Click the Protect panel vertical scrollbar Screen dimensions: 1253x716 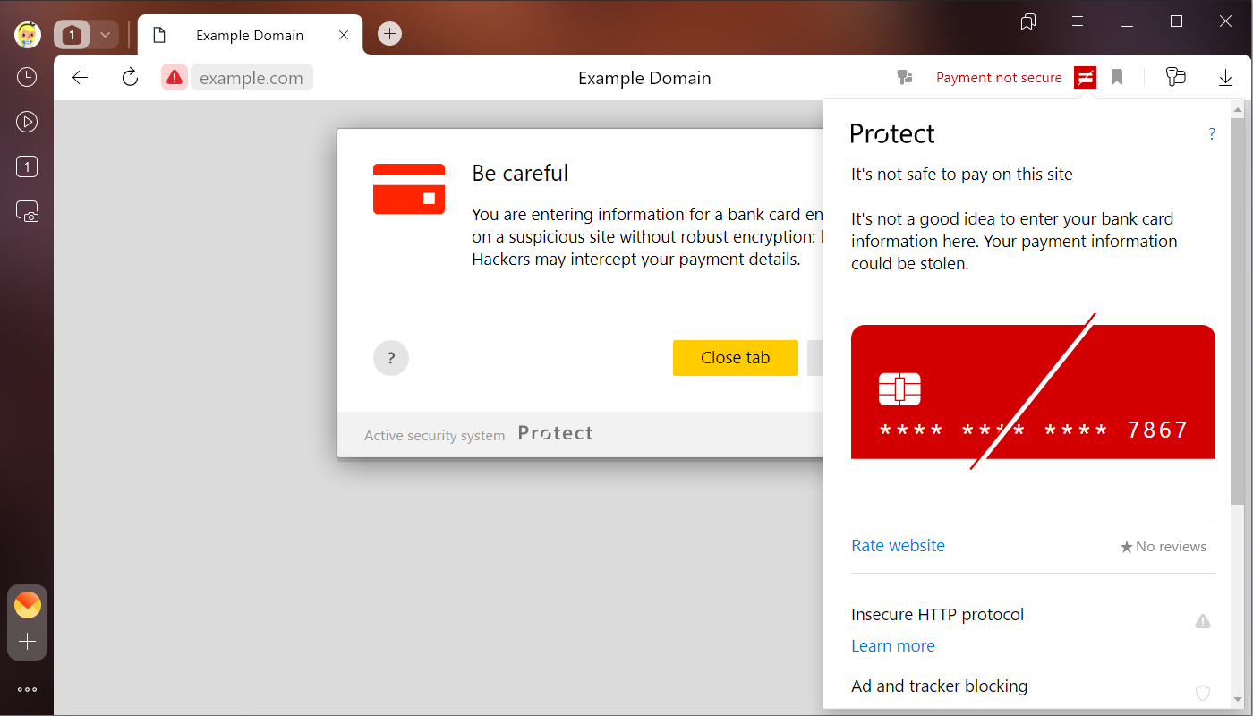(x=1238, y=313)
